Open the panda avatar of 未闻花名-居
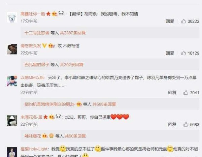Viewport: 202px width, 157px height. tap(12, 120)
